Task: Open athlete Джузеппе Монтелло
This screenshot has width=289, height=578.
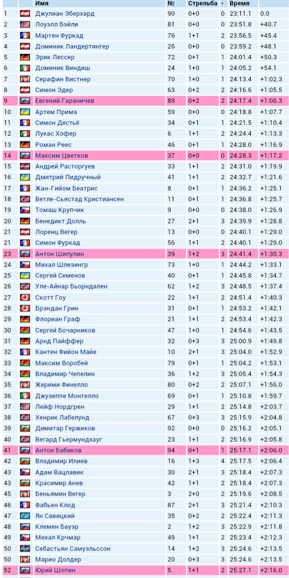Action: click(67, 396)
